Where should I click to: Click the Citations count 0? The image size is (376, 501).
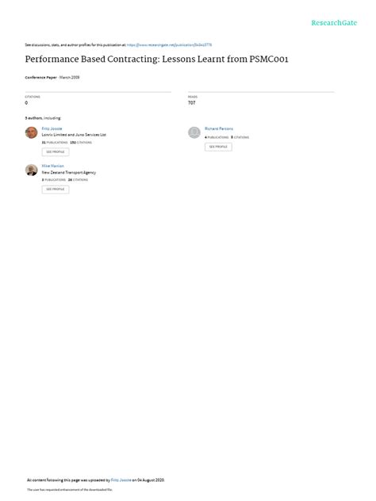pos(26,102)
